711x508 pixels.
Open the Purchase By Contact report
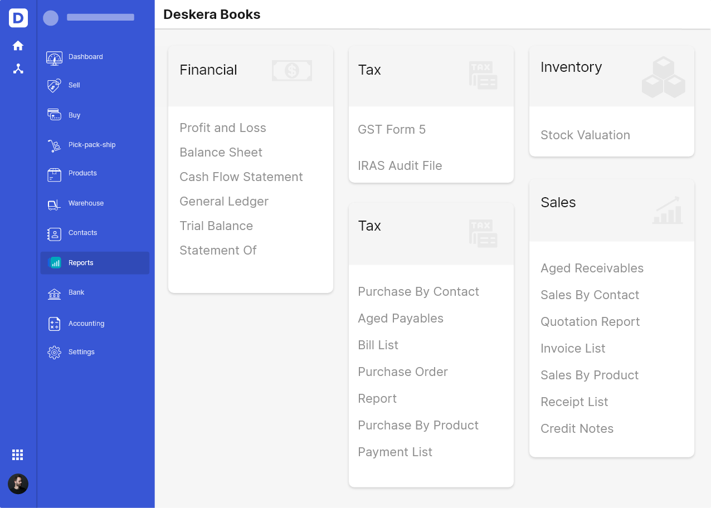[x=418, y=292]
